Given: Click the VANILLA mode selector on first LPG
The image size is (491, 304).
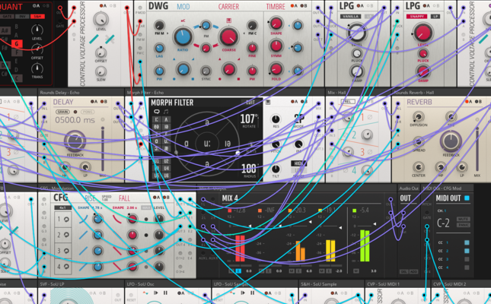Looking at the screenshot, I should [x=351, y=16].
